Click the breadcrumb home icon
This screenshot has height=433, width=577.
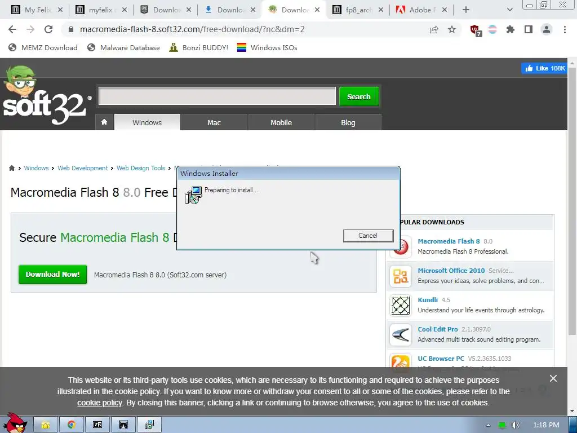click(x=12, y=168)
